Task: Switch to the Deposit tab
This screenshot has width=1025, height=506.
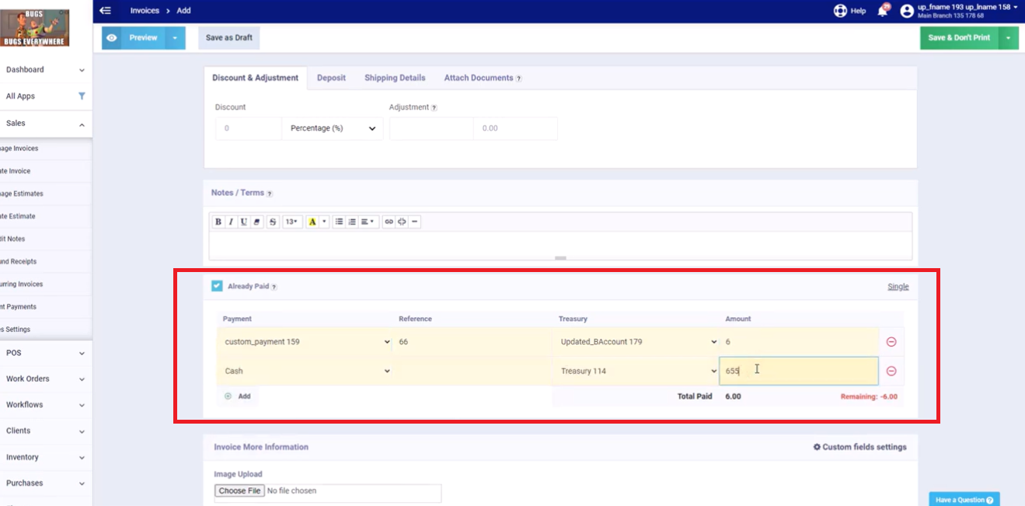Action: [331, 78]
